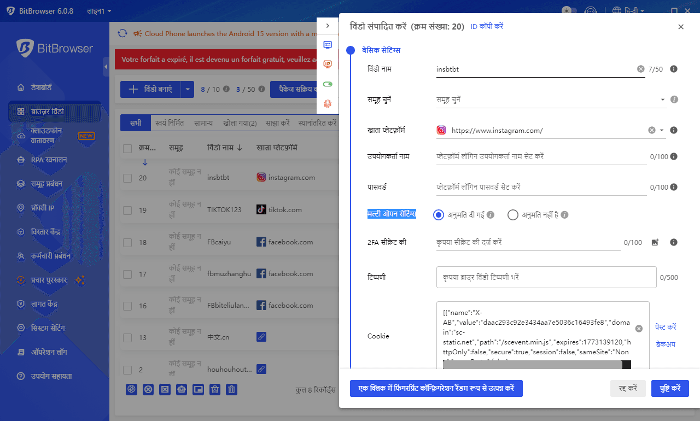Select the अनुमति नहीं है radio button
The width and height of the screenshot is (700, 421).
[512, 215]
